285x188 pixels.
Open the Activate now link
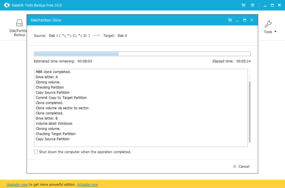pos(87,184)
